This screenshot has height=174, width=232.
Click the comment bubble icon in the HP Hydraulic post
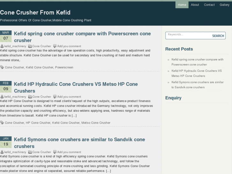tap(55, 96)
